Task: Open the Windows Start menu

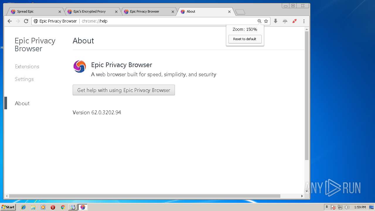Action: coord(8,207)
